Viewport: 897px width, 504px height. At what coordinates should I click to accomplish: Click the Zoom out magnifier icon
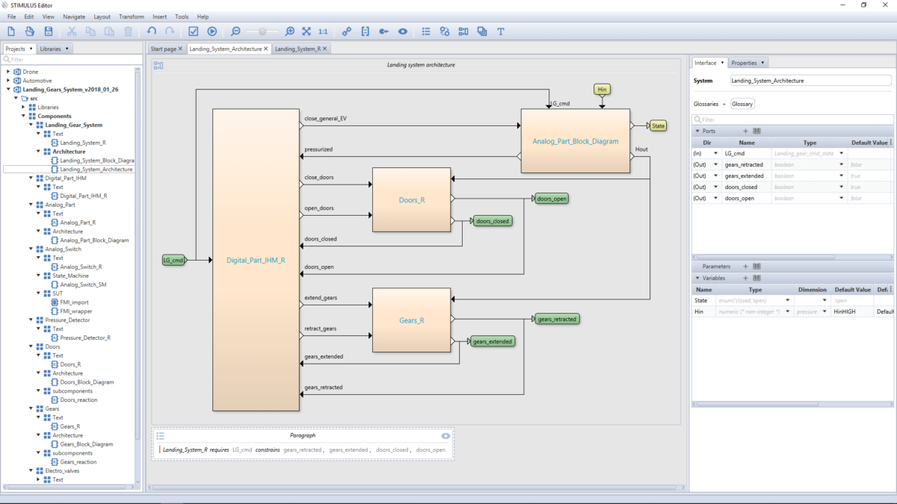[x=236, y=31]
